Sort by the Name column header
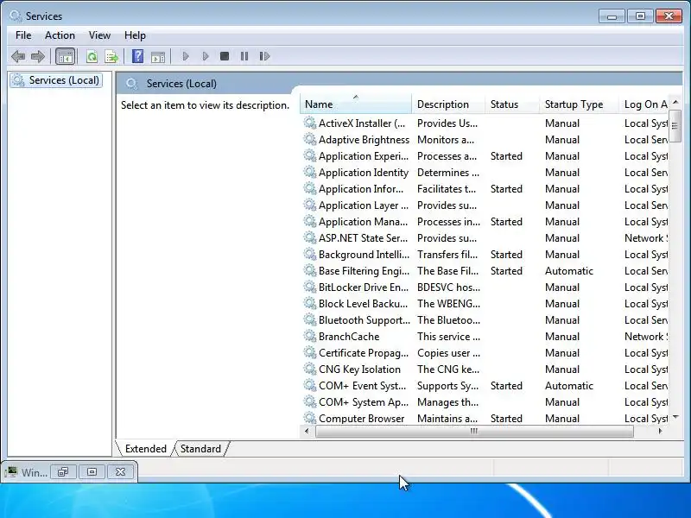 [356, 104]
